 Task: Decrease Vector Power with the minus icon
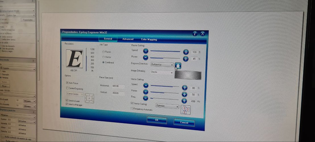[146, 92]
